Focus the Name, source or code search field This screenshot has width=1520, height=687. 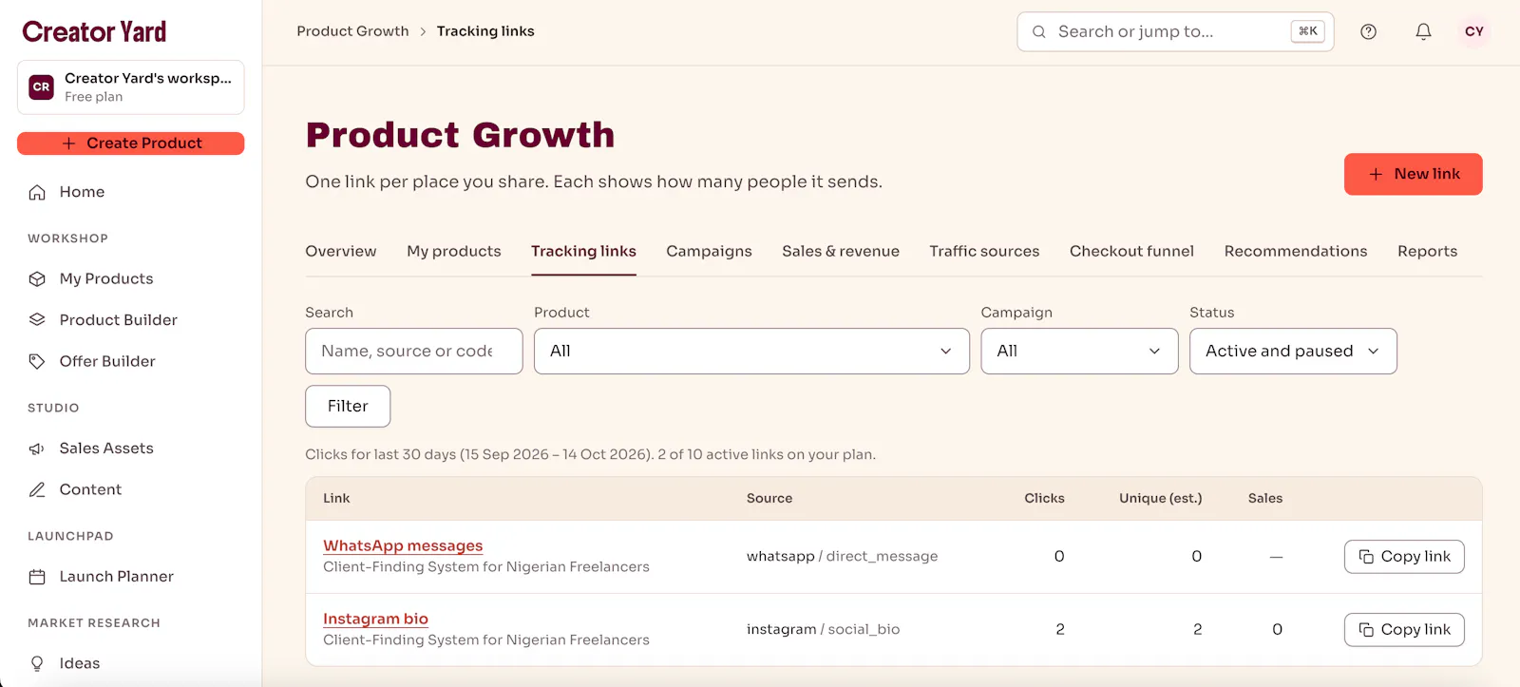pos(414,351)
